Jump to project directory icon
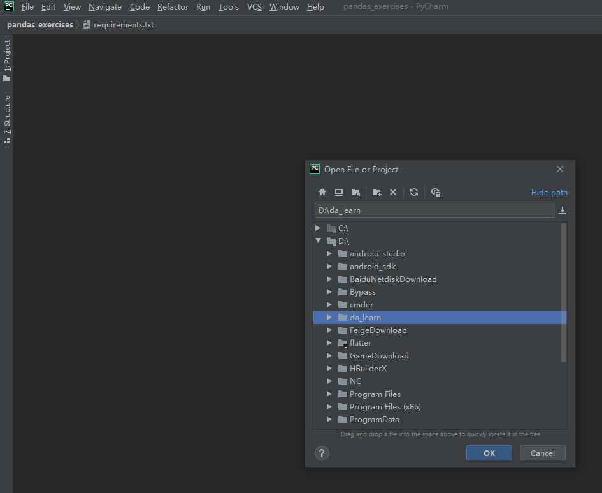 click(355, 192)
